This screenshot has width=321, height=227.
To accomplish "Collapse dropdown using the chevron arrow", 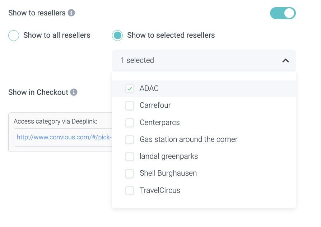I will pos(285,61).
